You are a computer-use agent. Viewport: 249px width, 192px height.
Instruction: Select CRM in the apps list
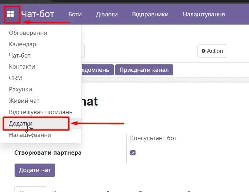(15, 78)
